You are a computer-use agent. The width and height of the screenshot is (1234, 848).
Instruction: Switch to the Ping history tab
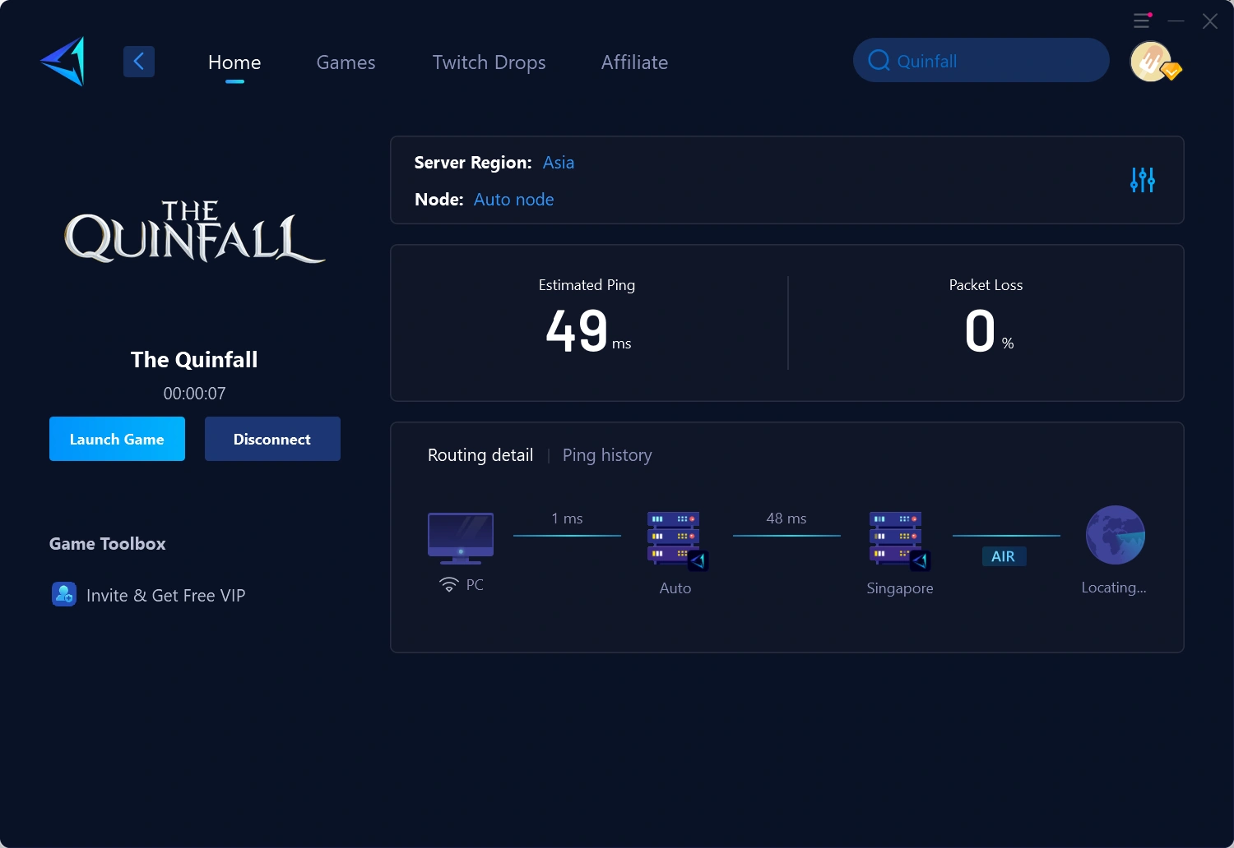607,454
